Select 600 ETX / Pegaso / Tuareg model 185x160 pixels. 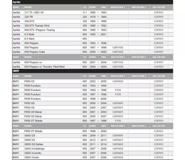[40, 30]
